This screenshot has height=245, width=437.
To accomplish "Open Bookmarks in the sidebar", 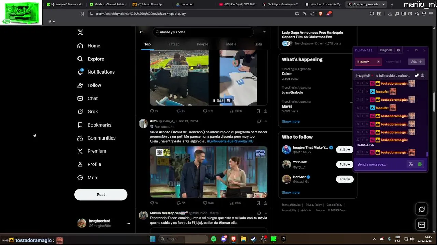I will click(x=94, y=125).
